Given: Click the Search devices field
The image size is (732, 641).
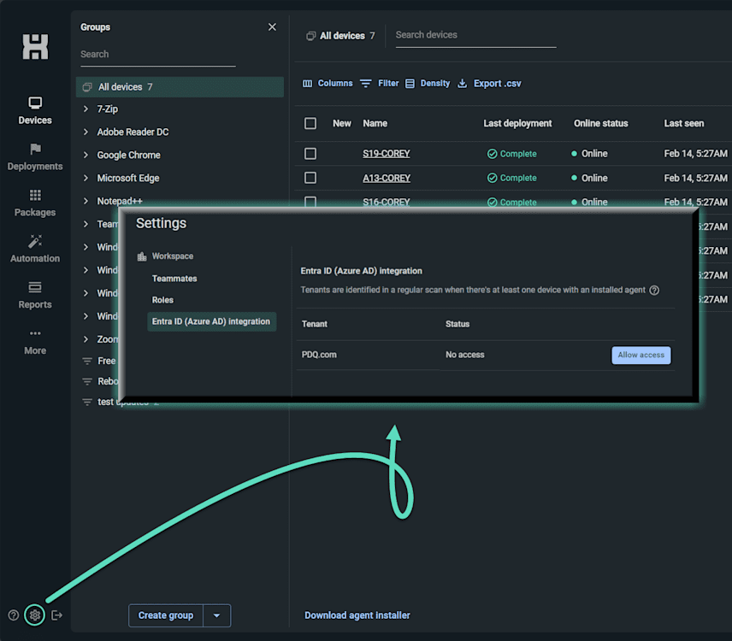Looking at the screenshot, I should click(x=475, y=35).
